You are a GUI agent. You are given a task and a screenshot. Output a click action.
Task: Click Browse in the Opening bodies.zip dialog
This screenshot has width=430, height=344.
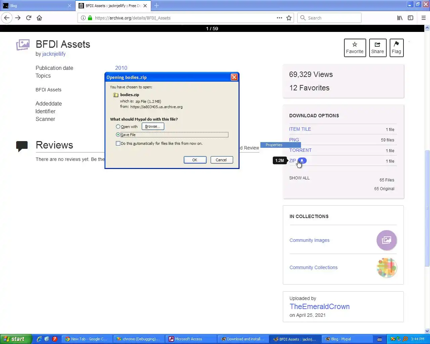[153, 126]
